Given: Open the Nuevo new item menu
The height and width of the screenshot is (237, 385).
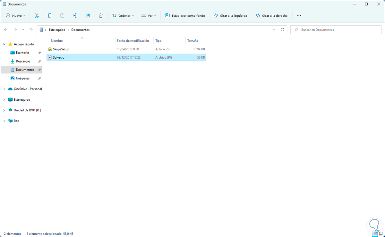Looking at the screenshot, I should coord(15,15).
